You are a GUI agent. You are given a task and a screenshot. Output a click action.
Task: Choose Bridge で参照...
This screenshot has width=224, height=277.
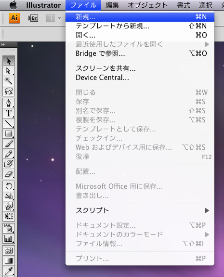(140, 53)
